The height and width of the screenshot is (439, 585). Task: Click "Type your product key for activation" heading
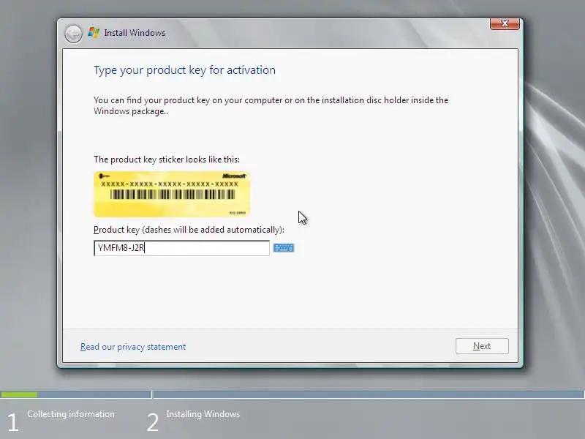point(185,70)
